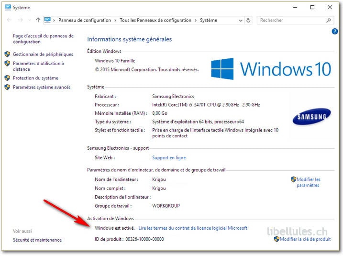The image size is (343, 256).
Task: Go up one level with up arrow
Action: (38, 20)
